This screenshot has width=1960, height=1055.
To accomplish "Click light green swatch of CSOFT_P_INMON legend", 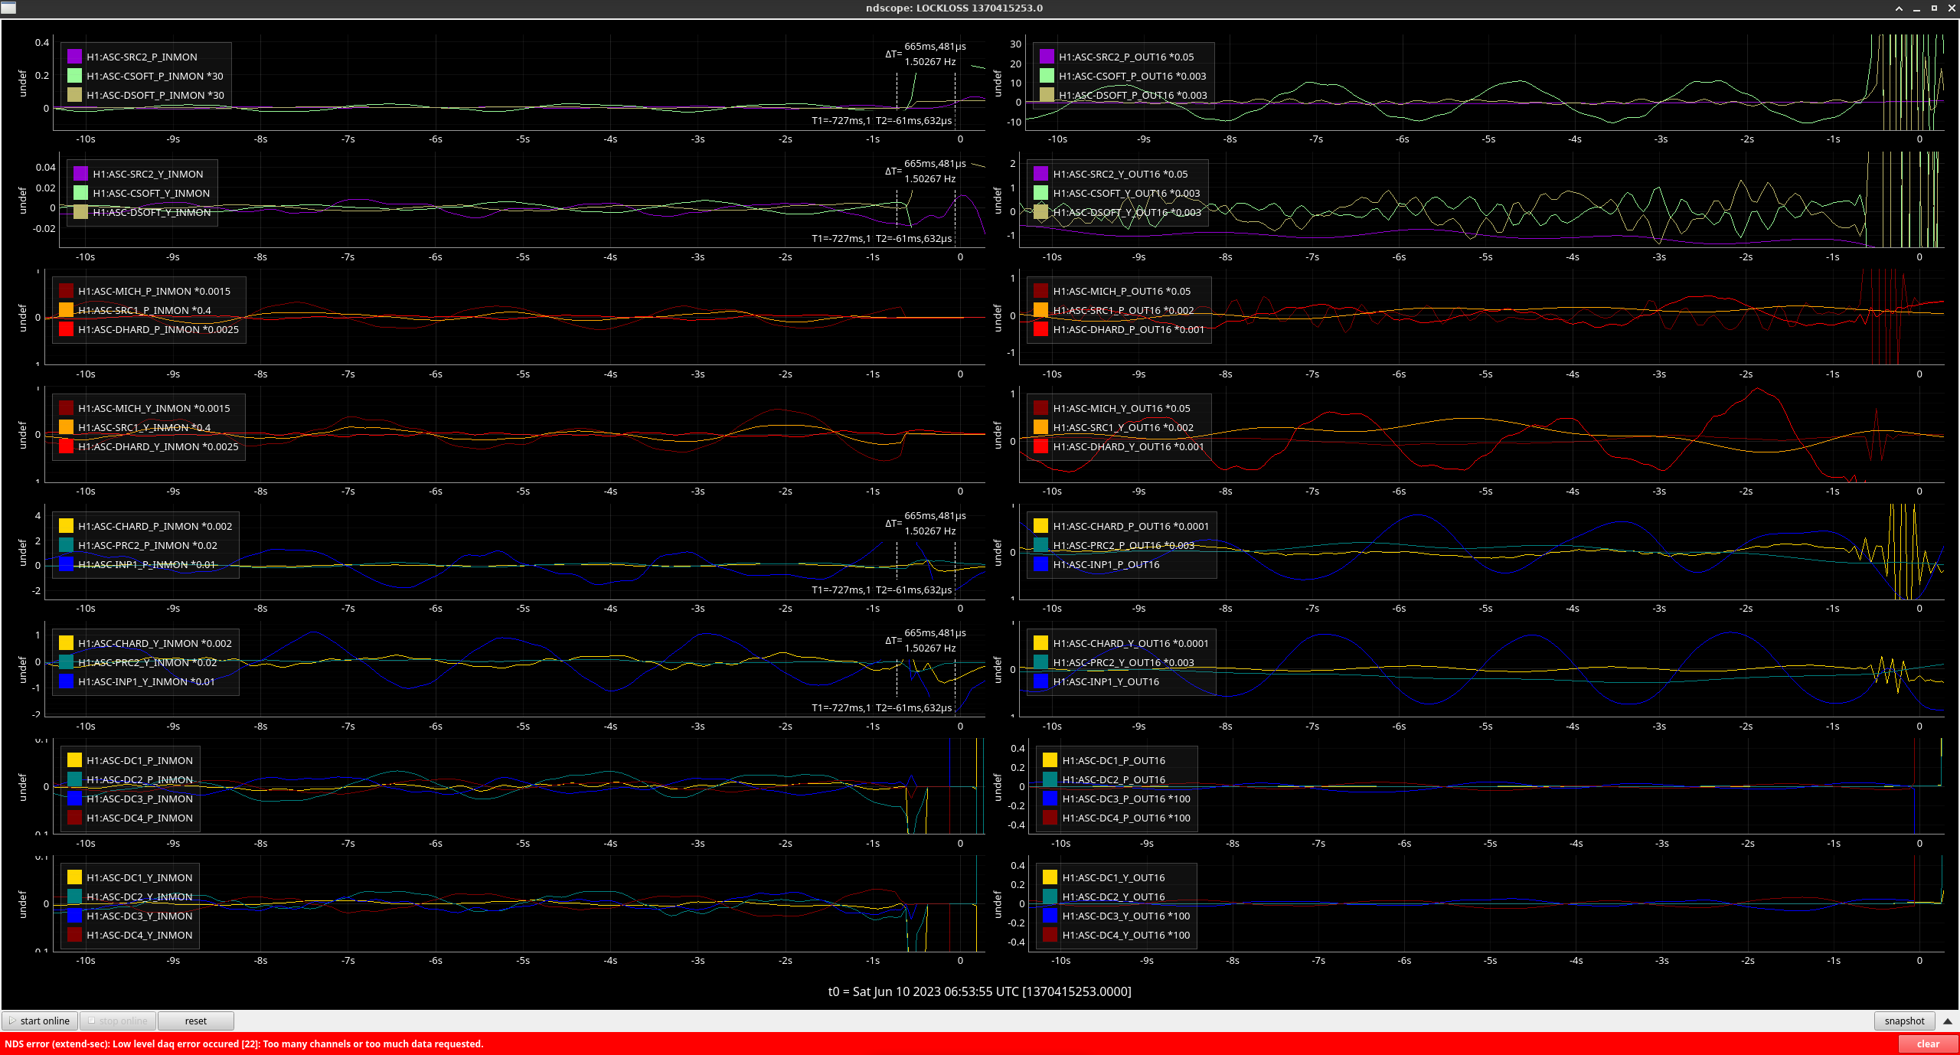I will [74, 76].
